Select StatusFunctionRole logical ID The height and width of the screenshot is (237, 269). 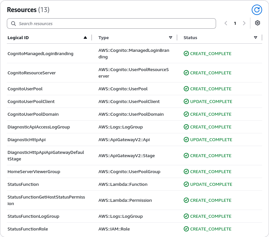(28, 229)
